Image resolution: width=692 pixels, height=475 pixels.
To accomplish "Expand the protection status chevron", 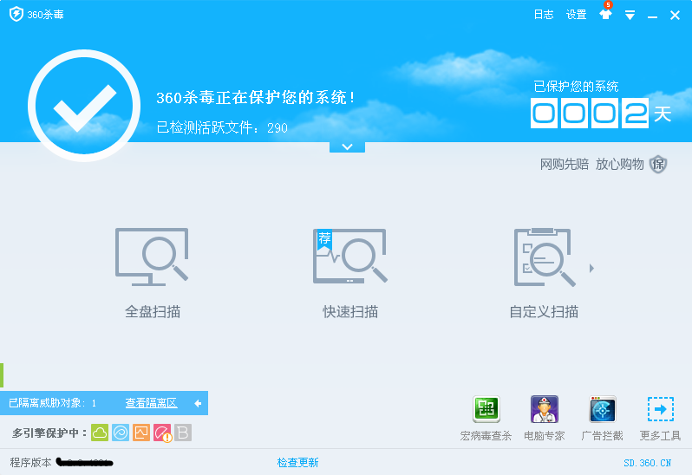I will (347, 146).
